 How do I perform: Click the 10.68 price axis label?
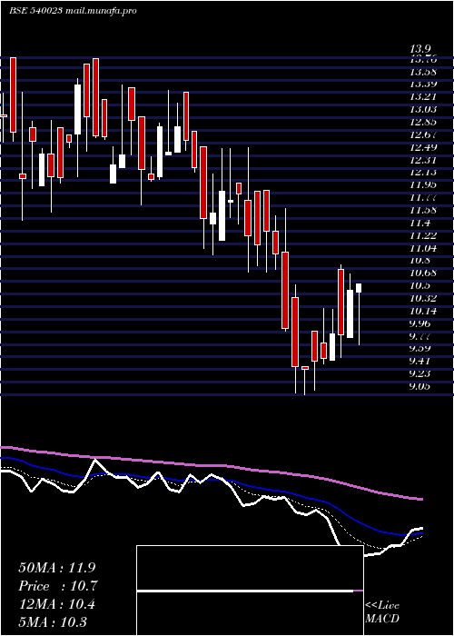(423, 273)
